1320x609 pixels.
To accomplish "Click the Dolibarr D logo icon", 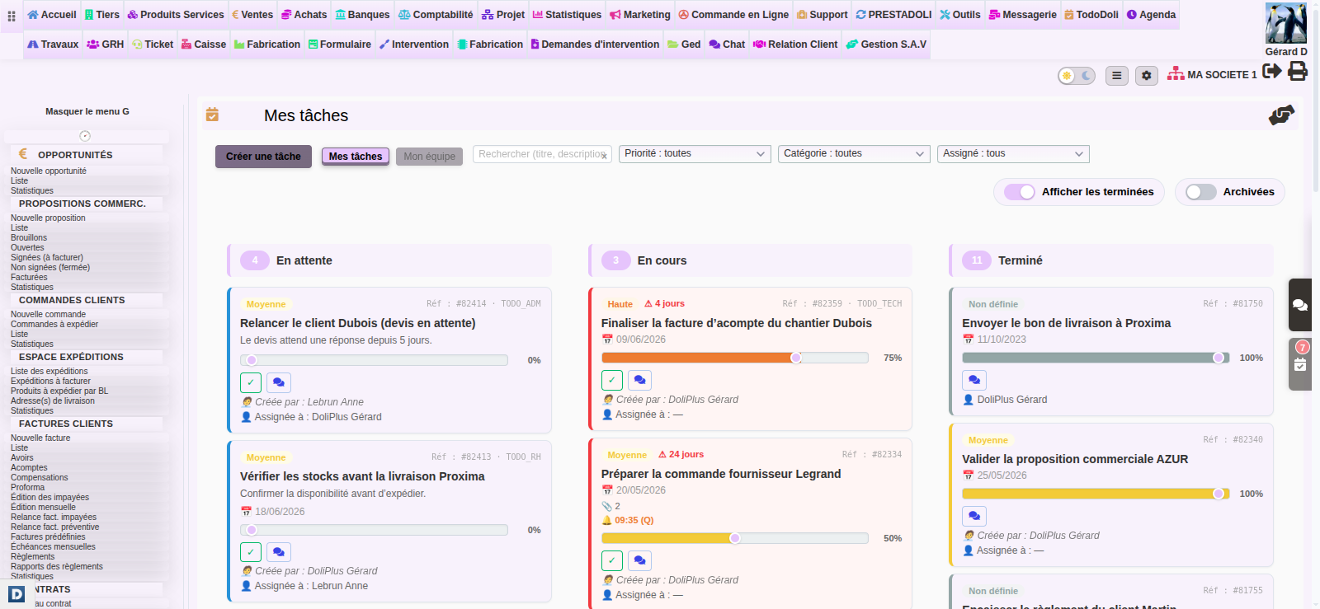I will tap(16, 593).
